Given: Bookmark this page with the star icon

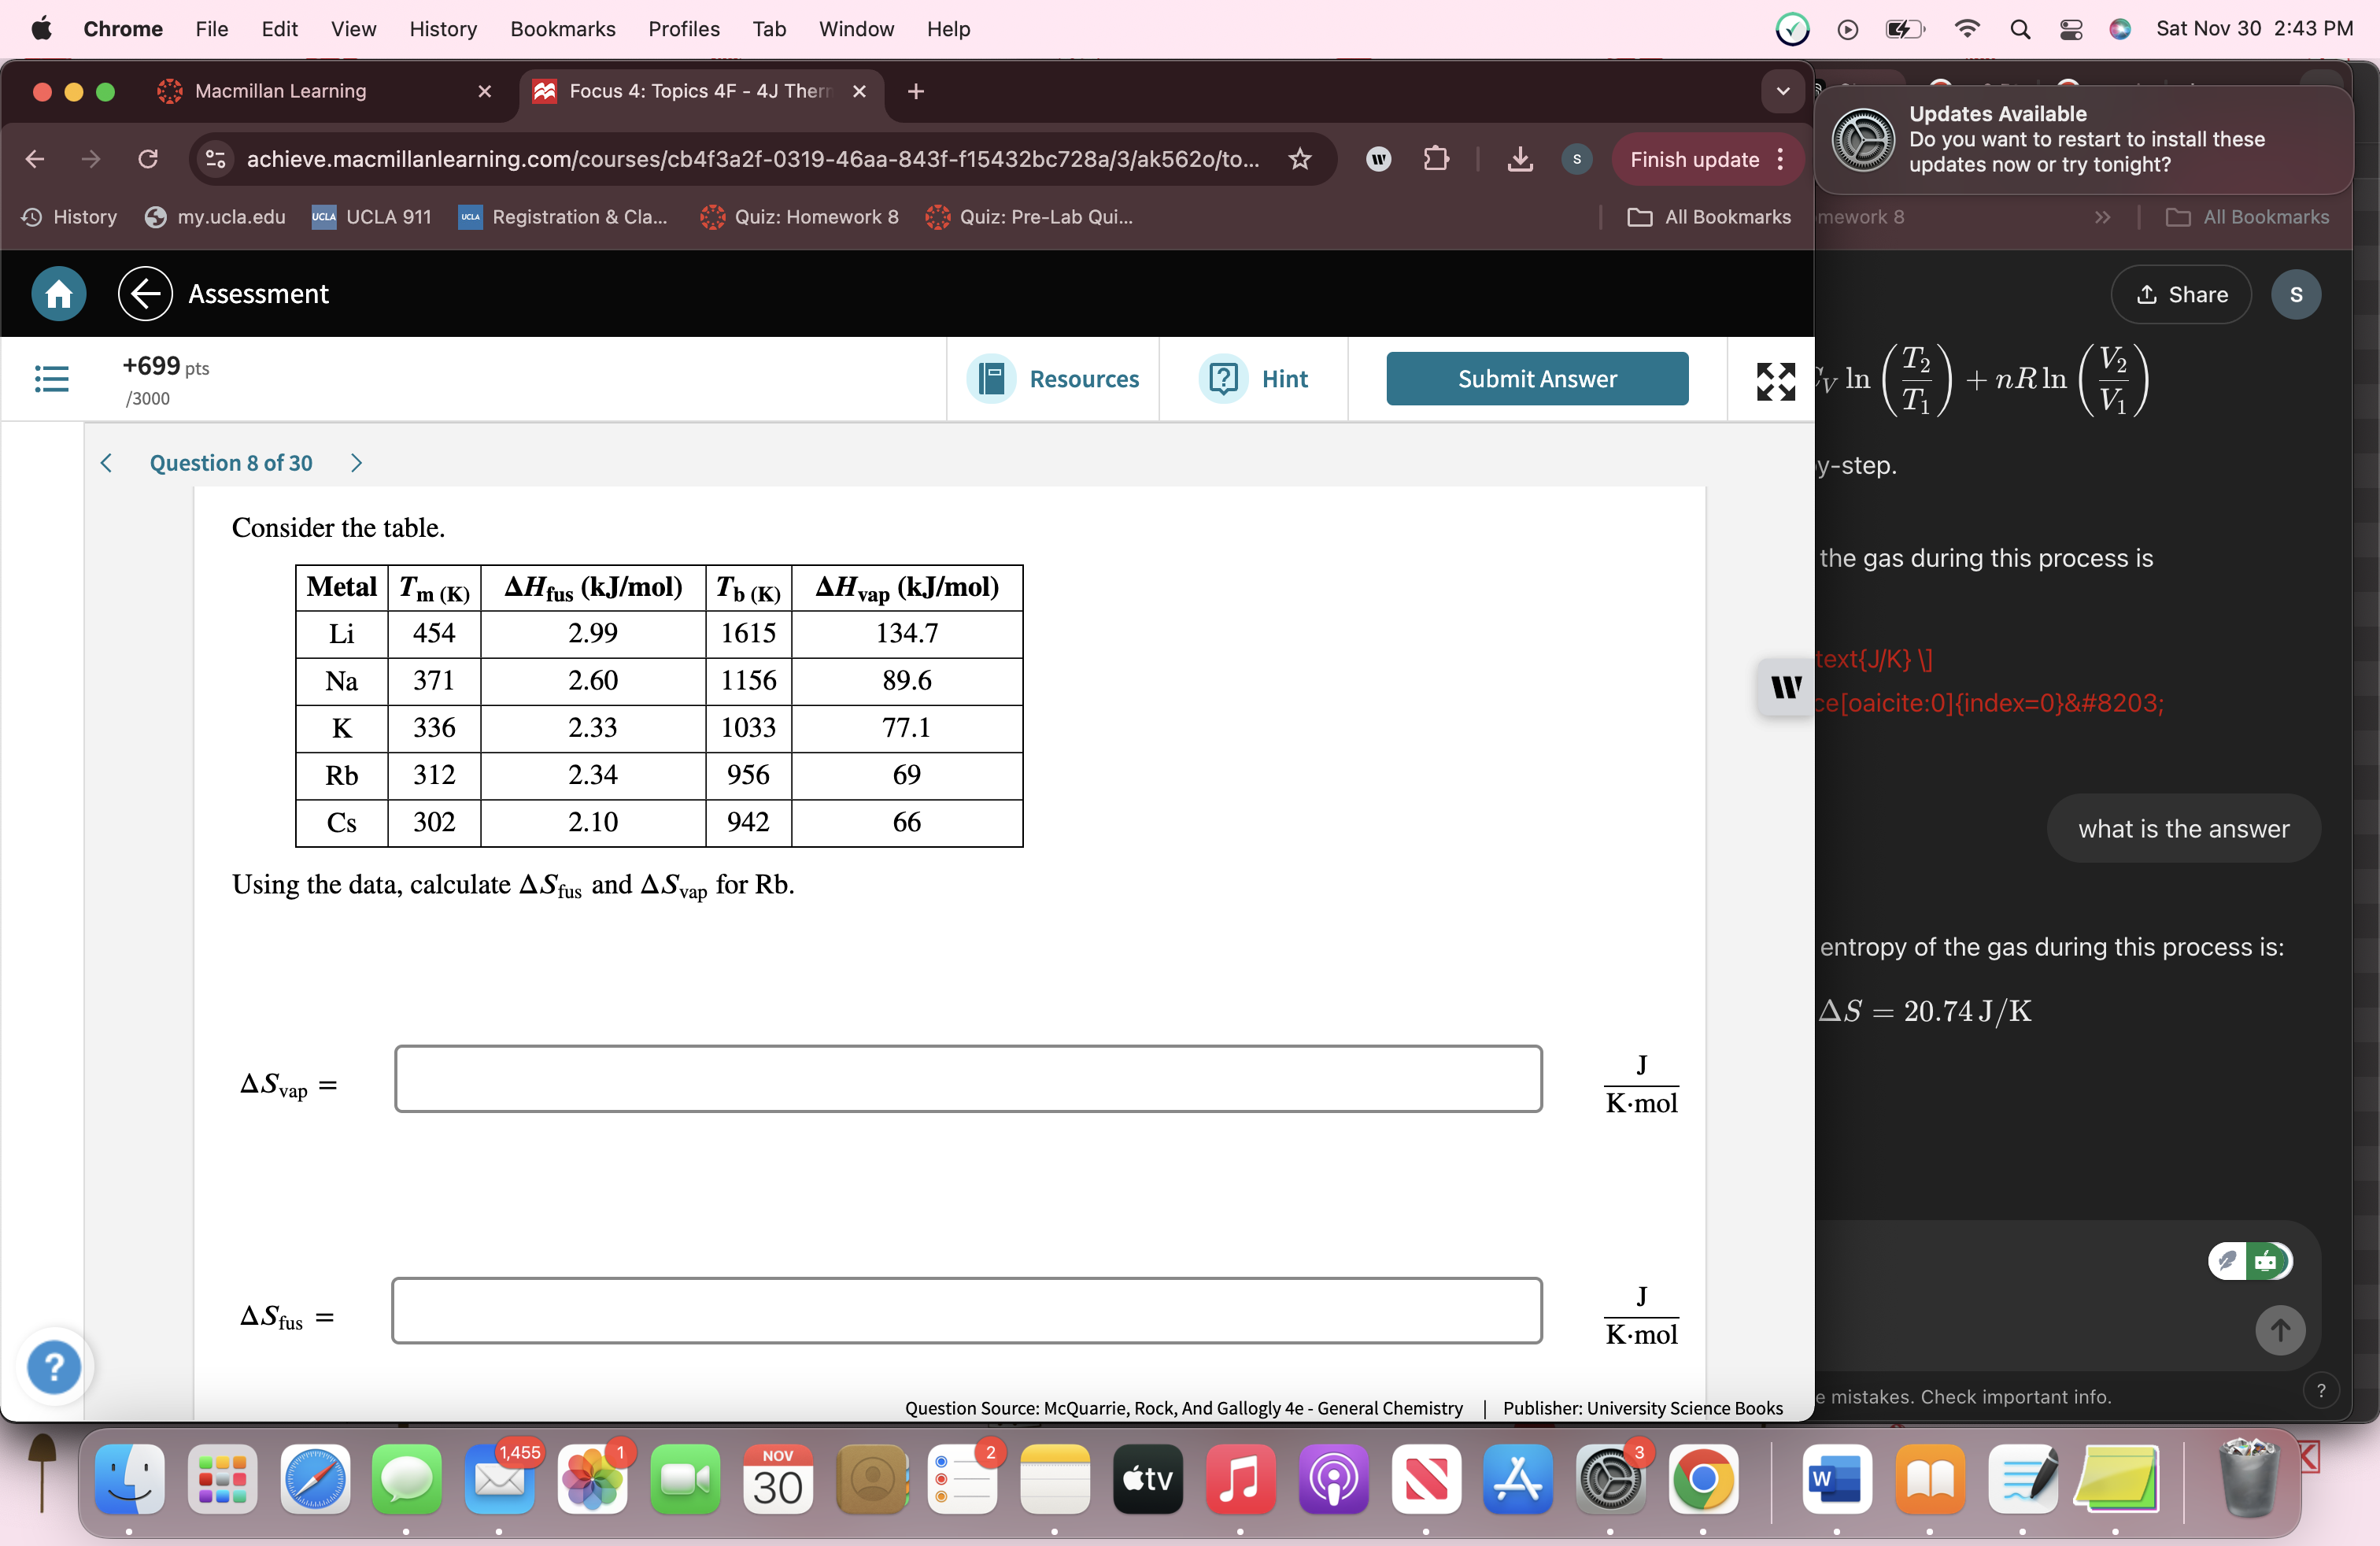Looking at the screenshot, I should 1300,160.
